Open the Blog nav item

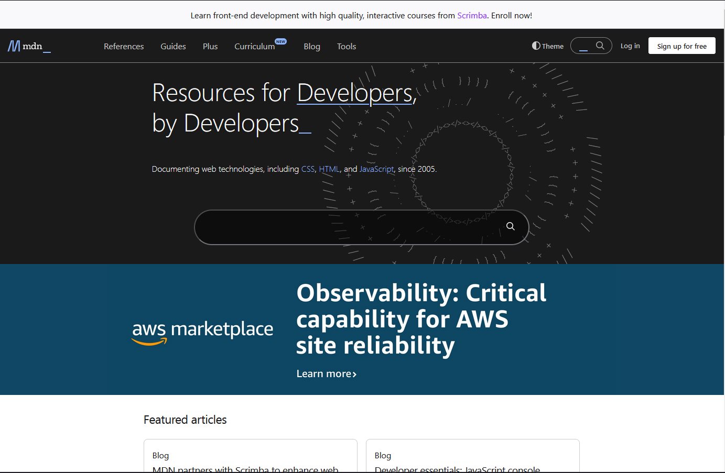pos(312,46)
